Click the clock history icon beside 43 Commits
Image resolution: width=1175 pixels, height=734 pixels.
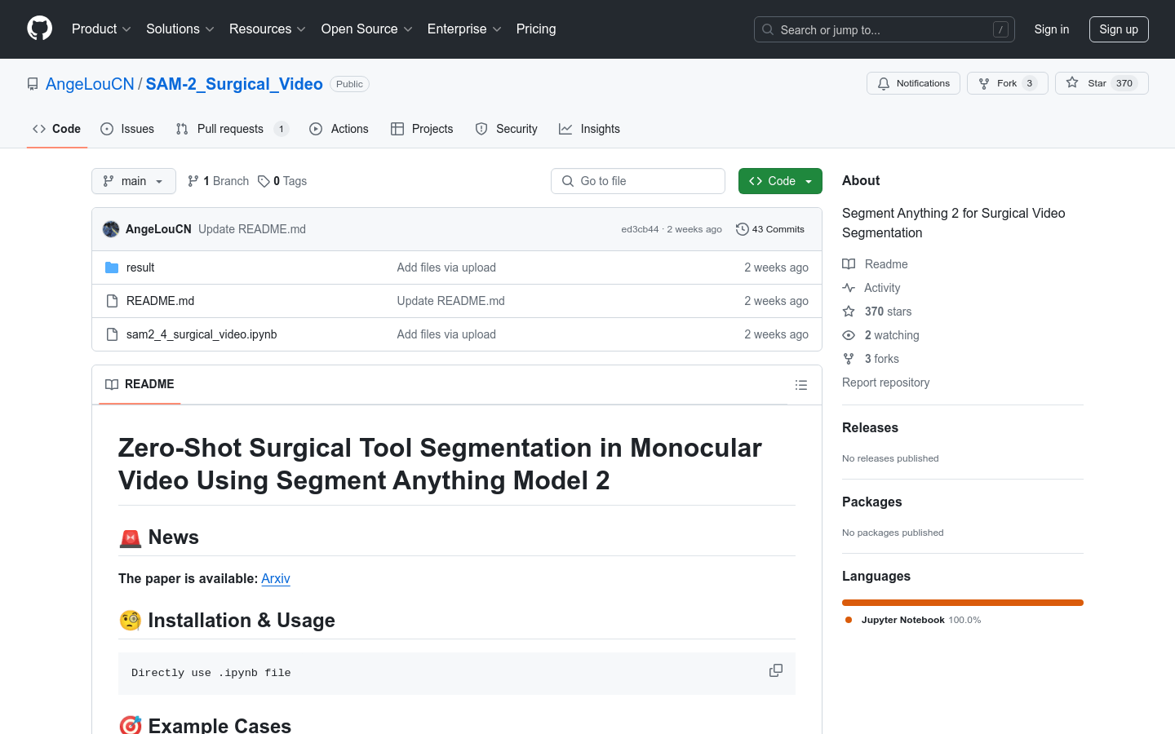[x=742, y=229]
